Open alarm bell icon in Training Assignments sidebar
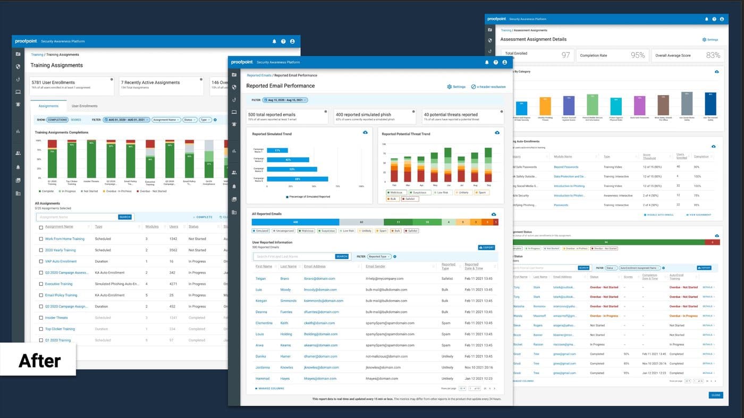744x418 pixels. tap(18, 105)
